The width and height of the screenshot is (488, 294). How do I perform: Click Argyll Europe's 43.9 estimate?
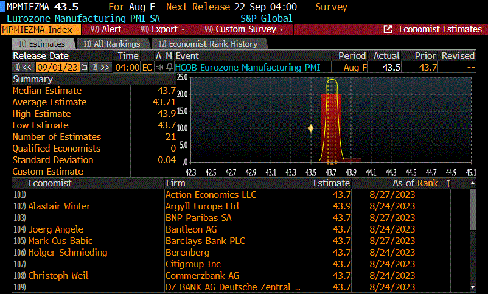click(342, 206)
